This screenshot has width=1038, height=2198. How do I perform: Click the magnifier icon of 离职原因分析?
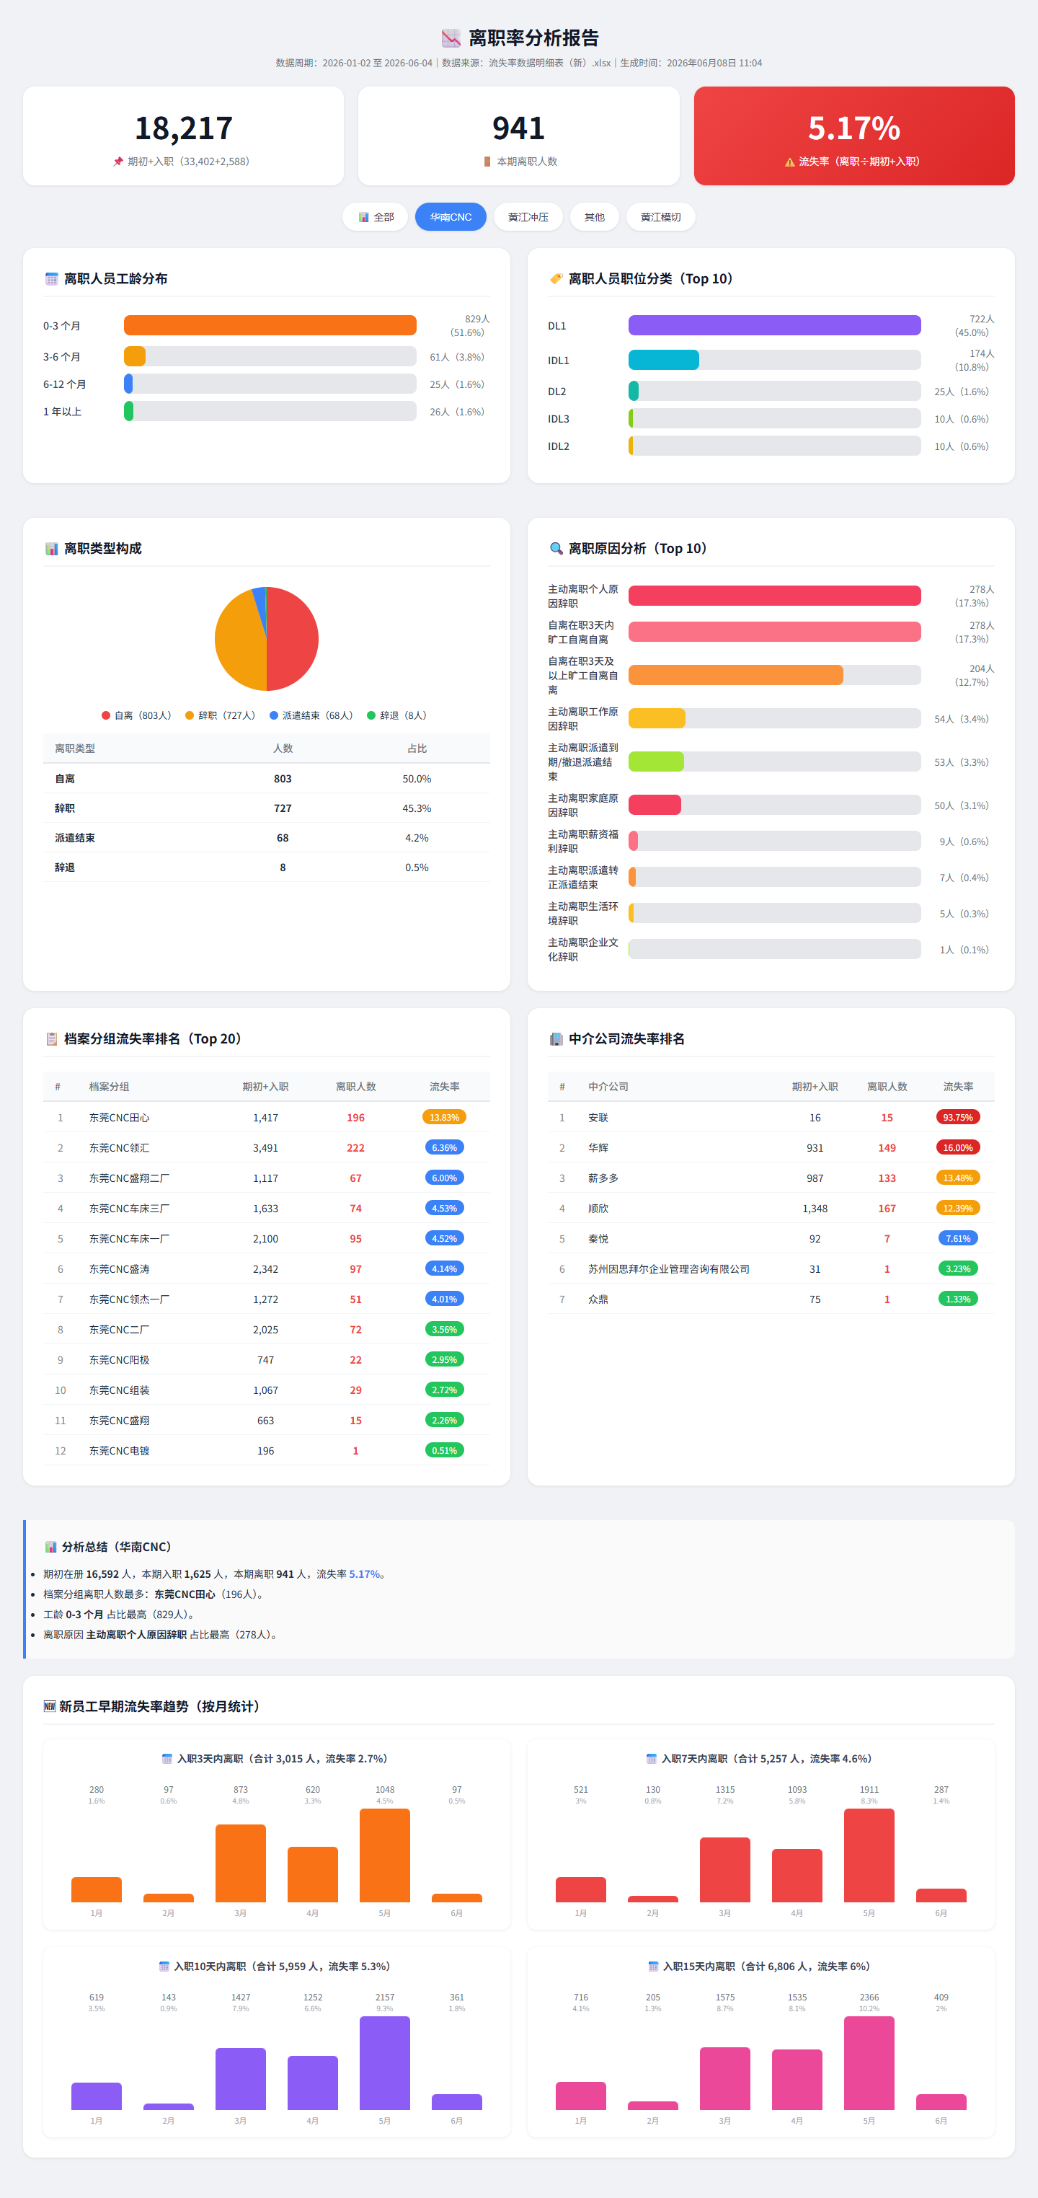pos(556,549)
